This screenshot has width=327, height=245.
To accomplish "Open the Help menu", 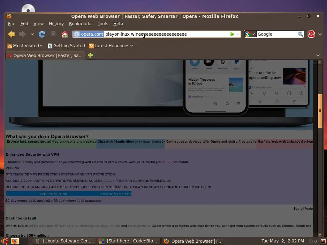I will tap(118, 24).
